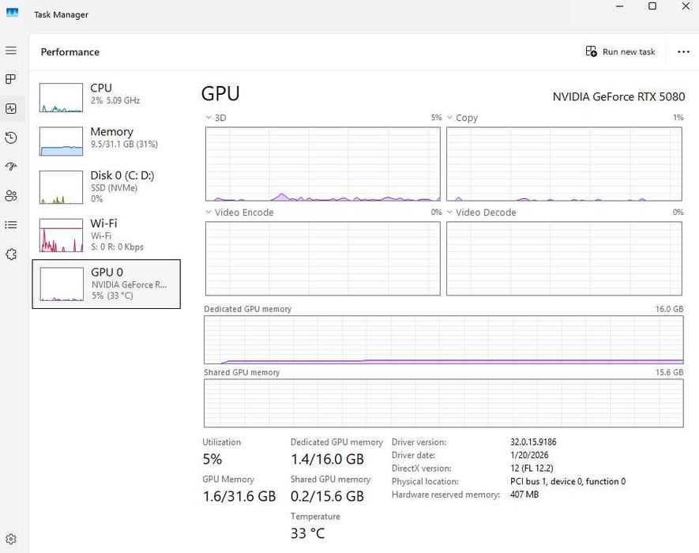The height and width of the screenshot is (553, 699).
Task: Select GPU 0 entry
Action: coord(106,284)
